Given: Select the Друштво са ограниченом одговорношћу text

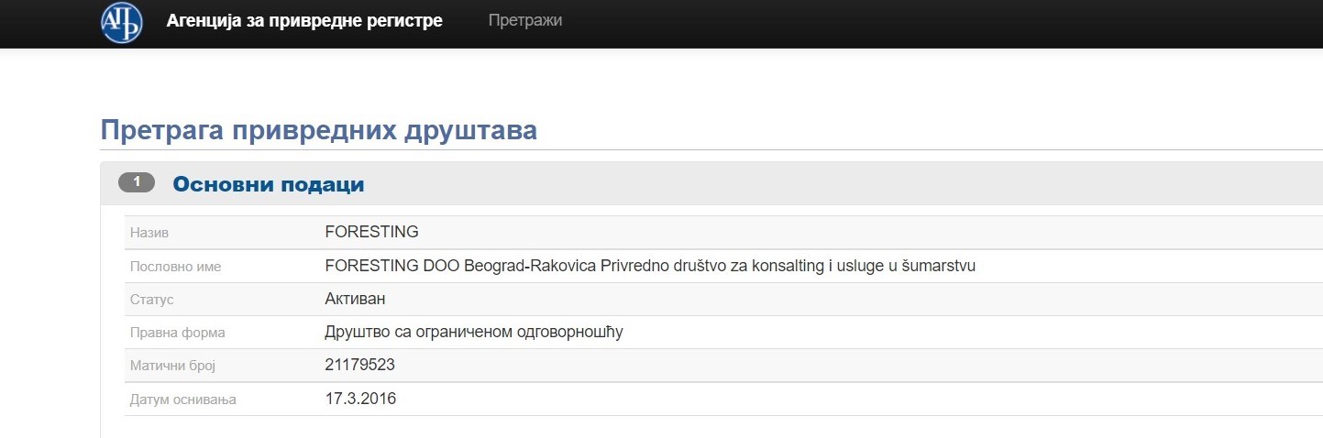Looking at the screenshot, I should [x=474, y=332].
